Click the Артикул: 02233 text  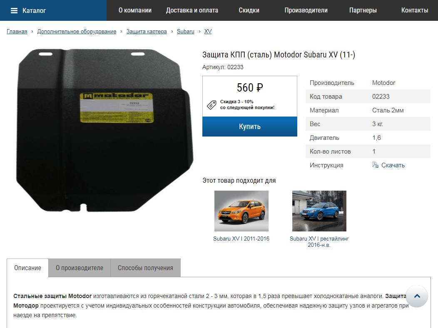(x=223, y=67)
